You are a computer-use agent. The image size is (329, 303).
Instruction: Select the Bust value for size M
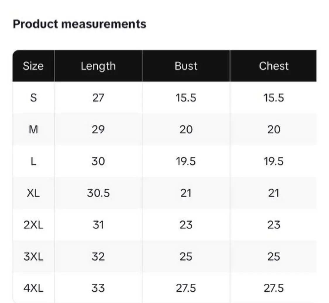tap(186, 130)
